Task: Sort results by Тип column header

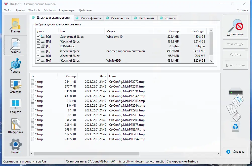Action: point(44,76)
